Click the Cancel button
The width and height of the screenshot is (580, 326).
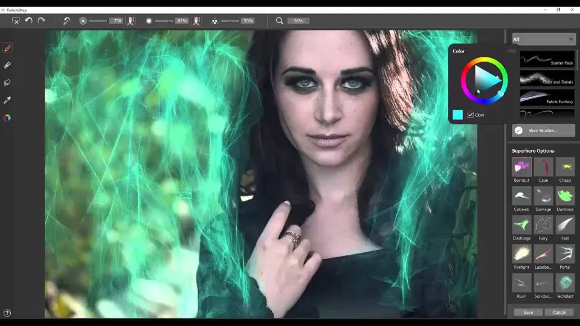pyautogui.click(x=559, y=312)
